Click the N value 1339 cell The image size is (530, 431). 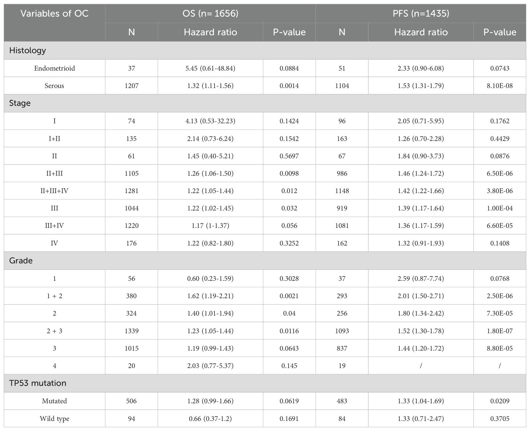point(131,331)
